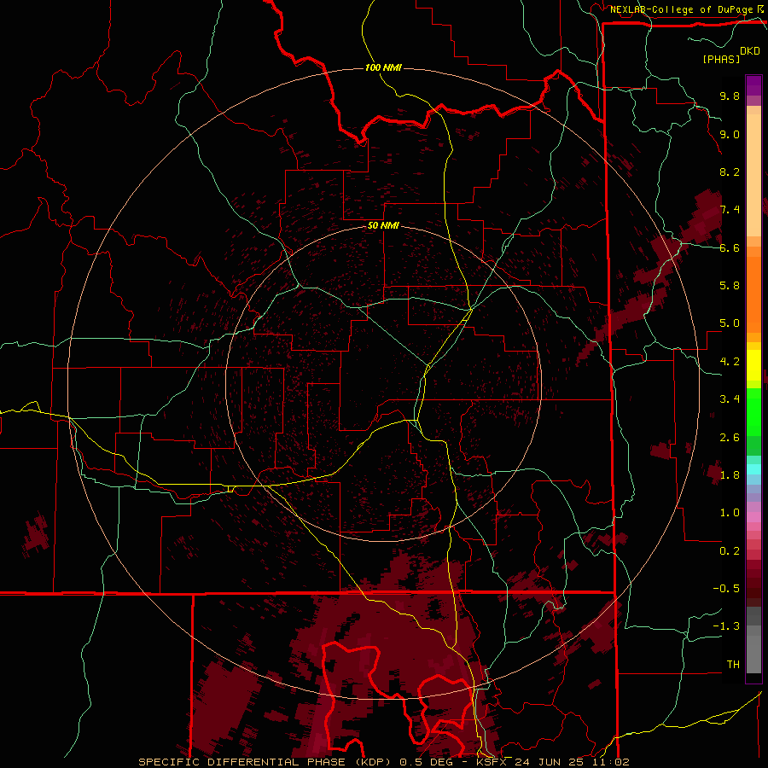Click the yellow segment of color scale
This screenshot has height=768, width=768.
pos(753,365)
